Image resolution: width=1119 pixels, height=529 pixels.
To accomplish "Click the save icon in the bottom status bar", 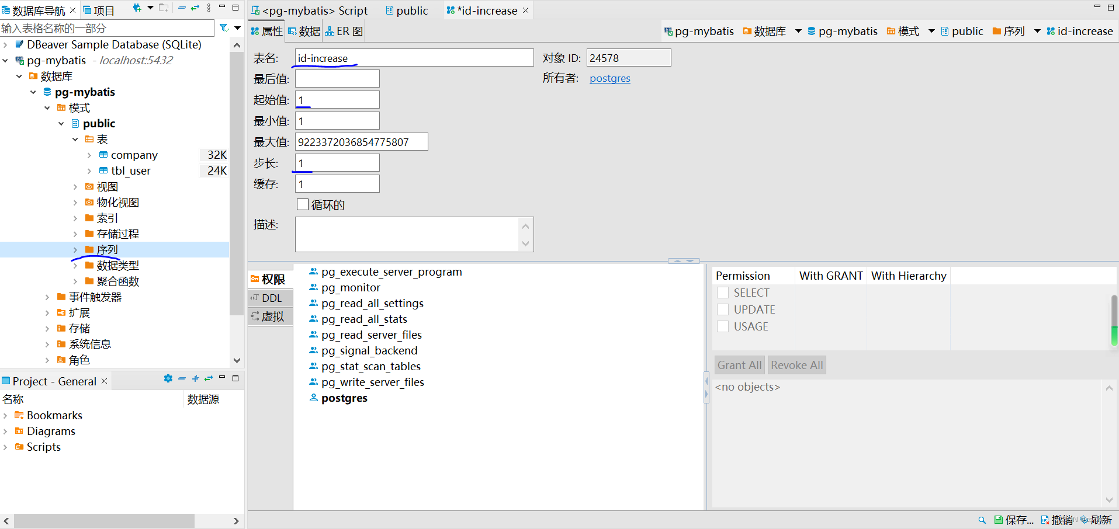I will (x=997, y=520).
